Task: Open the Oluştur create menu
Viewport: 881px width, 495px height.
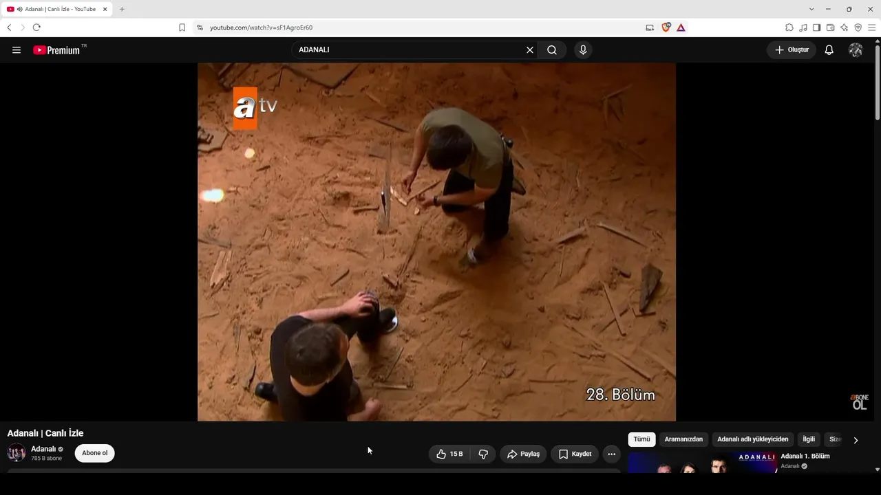Action: (792, 50)
